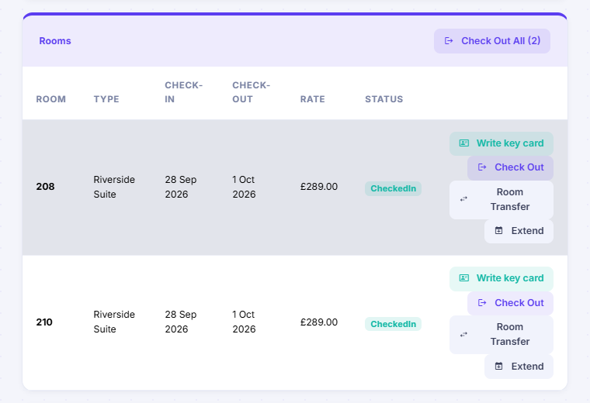Open Room Transfer for room 210

[x=501, y=335]
